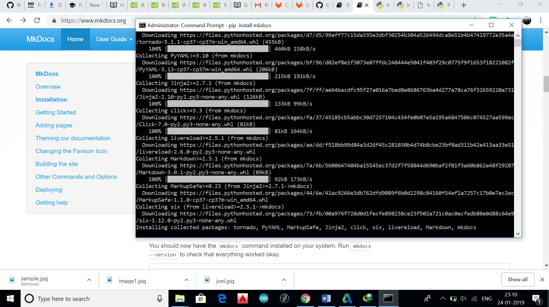Show hidden system tray icons
Screen dimensions: 549x307
[x=443, y=299]
